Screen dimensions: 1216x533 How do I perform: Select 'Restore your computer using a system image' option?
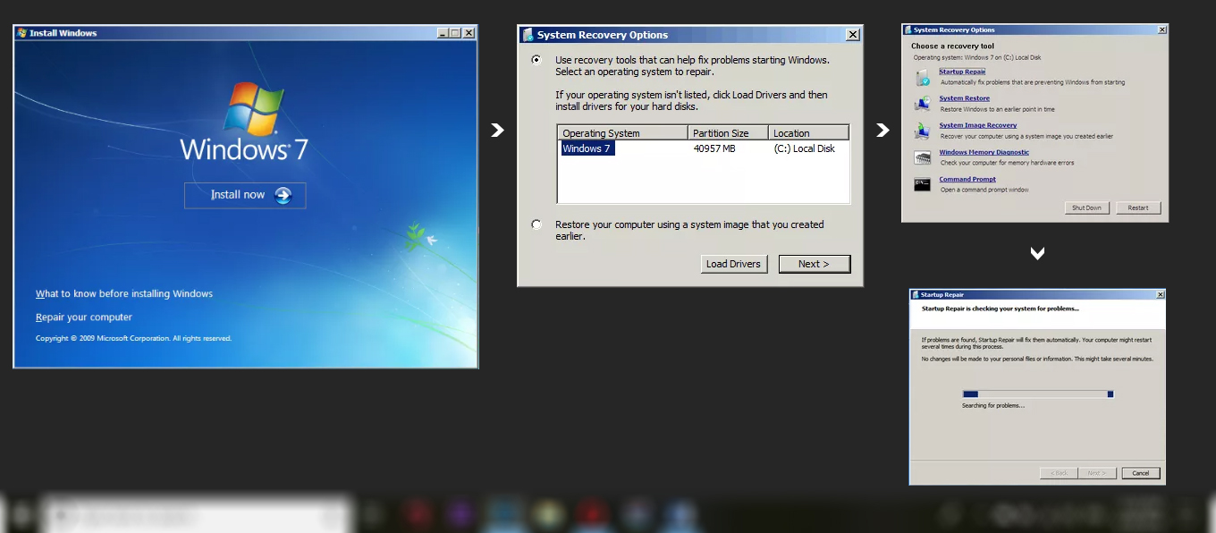(536, 224)
